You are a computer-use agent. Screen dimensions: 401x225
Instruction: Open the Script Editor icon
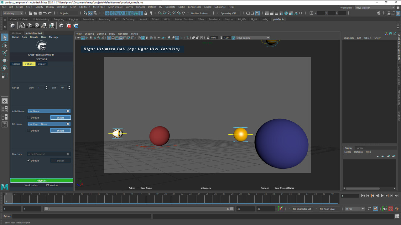tap(398, 216)
